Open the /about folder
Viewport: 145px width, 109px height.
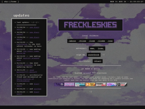click(72, 41)
